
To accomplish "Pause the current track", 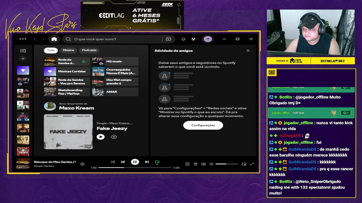I will [135, 162].
